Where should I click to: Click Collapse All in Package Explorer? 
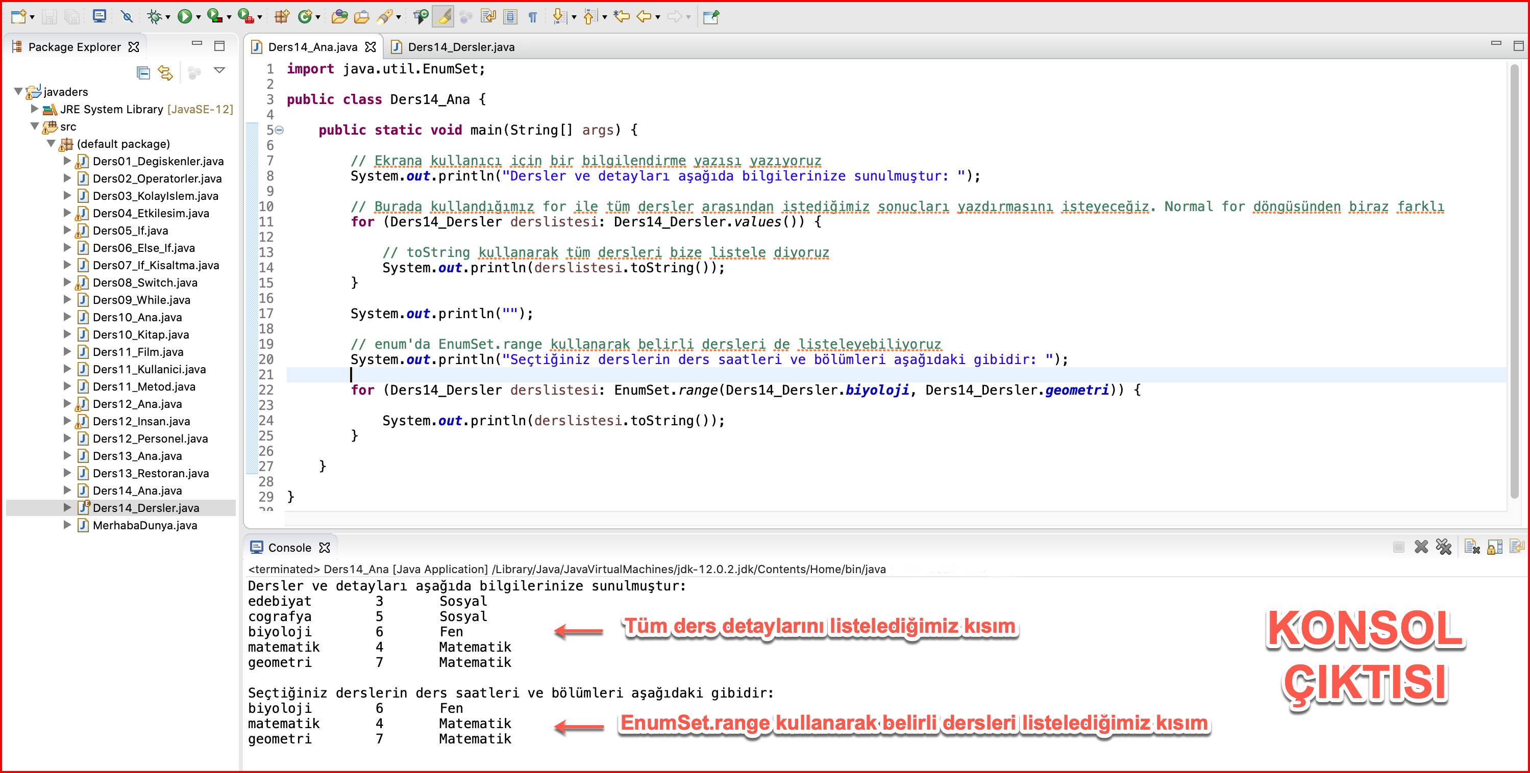tap(143, 72)
